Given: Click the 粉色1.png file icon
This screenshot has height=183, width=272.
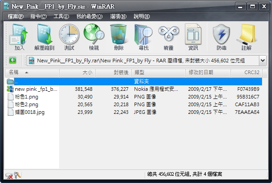Looking at the screenshot, I should [10, 97].
